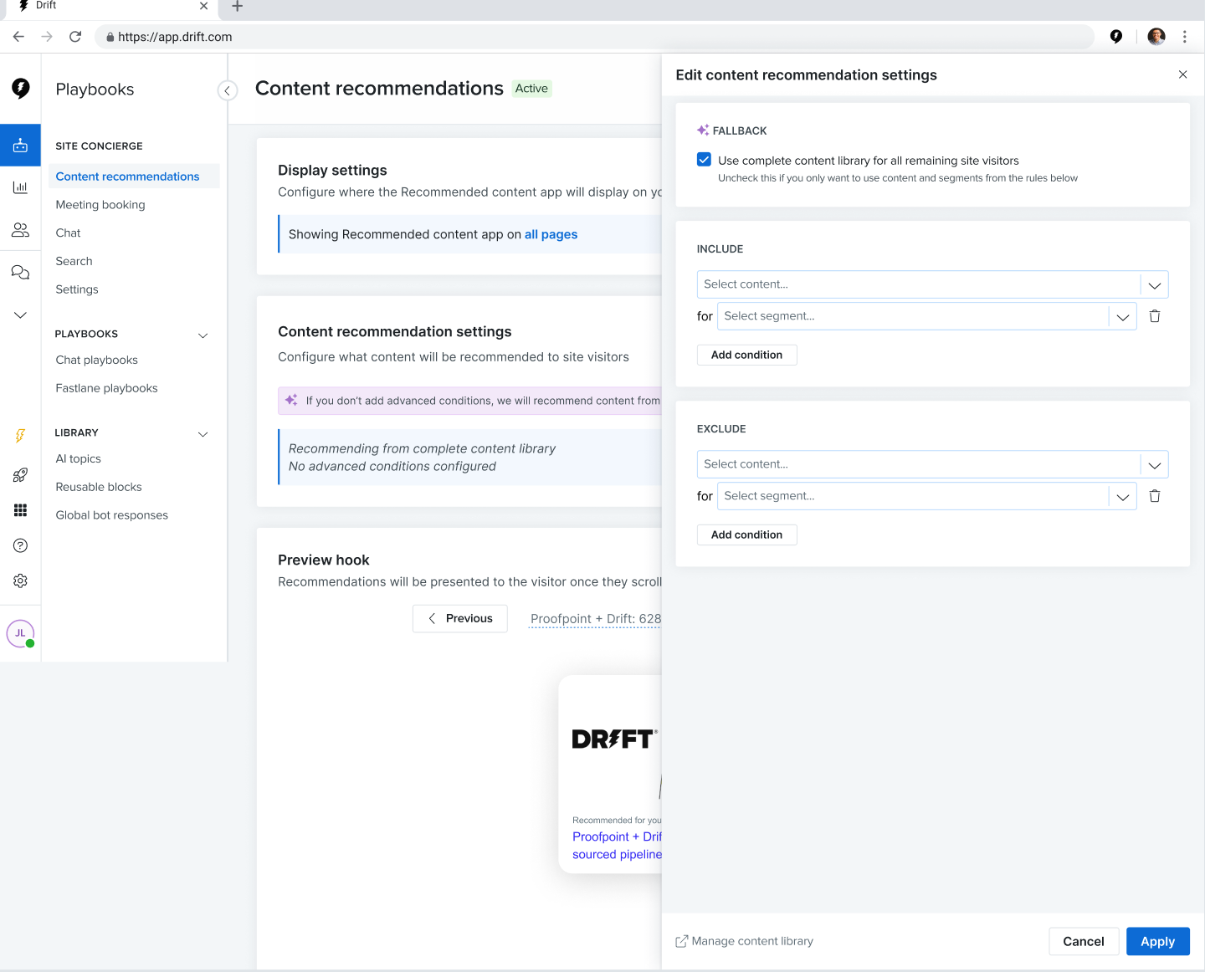Open Search under Site Concierge
This screenshot has height=972, width=1205.
(x=74, y=262)
